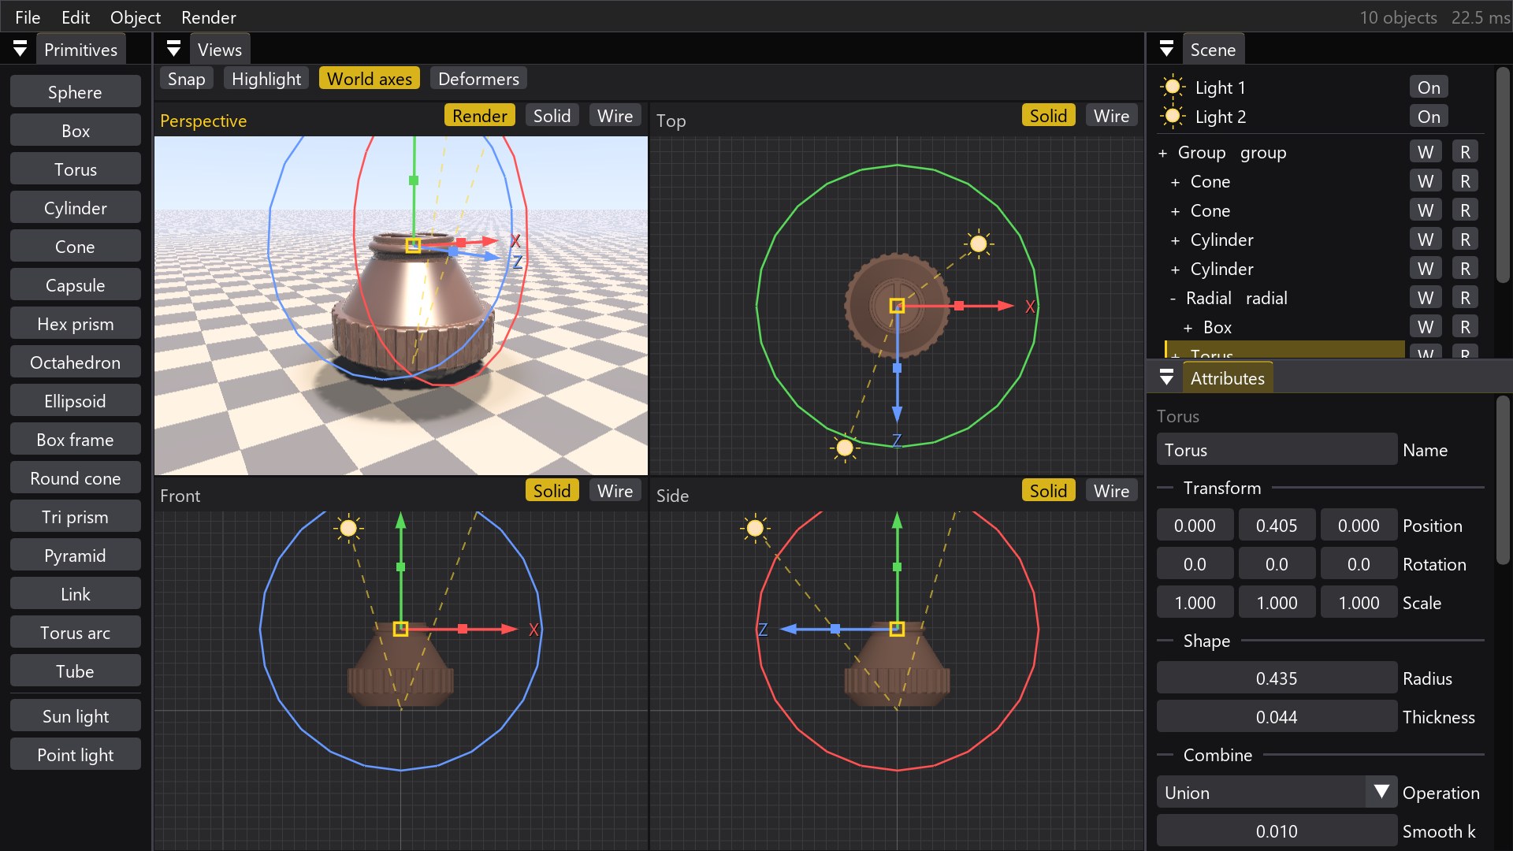This screenshot has height=851, width=1513.
Task: Grab the blue Z axis arrow in Top view
Action: coord(897,414)
